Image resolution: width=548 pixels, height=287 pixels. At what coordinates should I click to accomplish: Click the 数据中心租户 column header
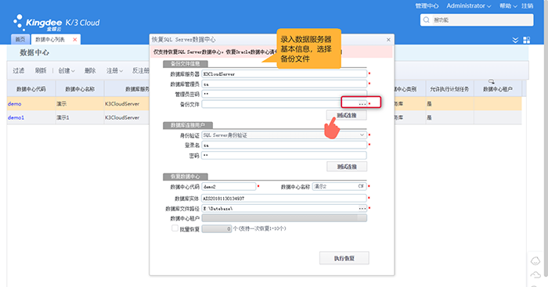tap(498, 89)
